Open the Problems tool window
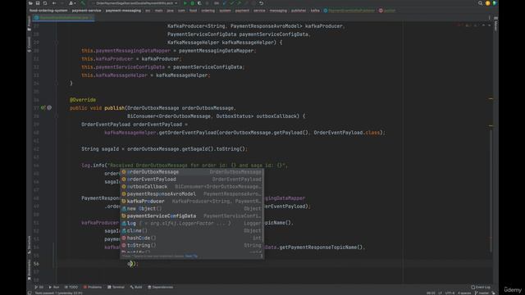This screenshot has width=525, height=295. (93, 287)
